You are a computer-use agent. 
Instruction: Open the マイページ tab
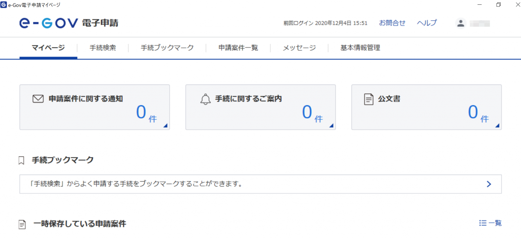coord(48,48)
